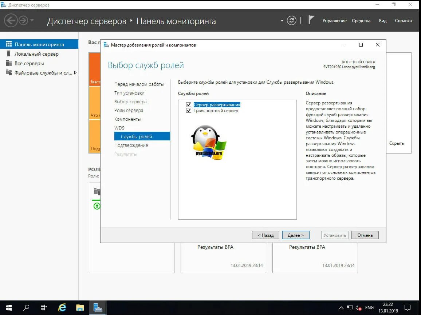Launch Internet Explorer from the taskbar
Screen dimensions: 421x315
[62, 307]
